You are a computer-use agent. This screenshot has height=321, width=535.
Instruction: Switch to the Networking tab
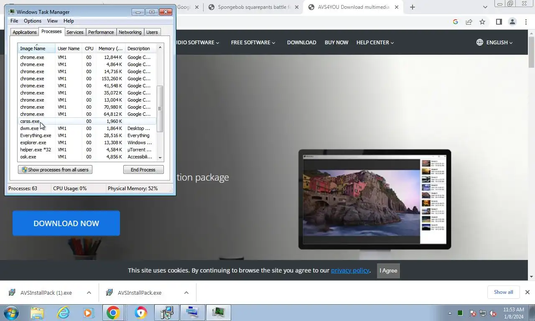(130, 32)
